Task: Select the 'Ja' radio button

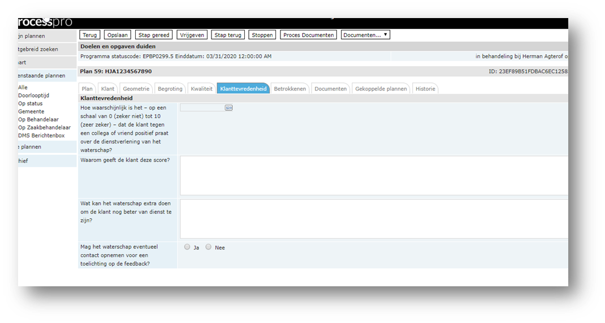Action: click(187, 247)
